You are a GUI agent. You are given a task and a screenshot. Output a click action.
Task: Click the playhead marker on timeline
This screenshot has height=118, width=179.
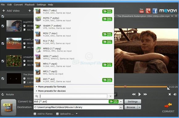tap(125, 86)
